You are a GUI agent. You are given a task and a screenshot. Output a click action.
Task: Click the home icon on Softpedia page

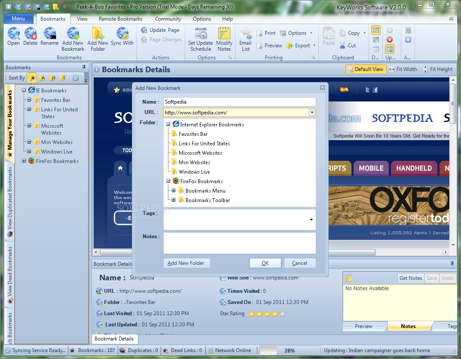tap(120, 168)
